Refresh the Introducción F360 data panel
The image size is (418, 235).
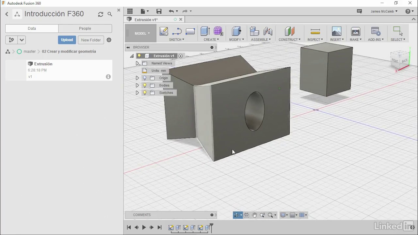pyautogui.click(x=101, y=14)
